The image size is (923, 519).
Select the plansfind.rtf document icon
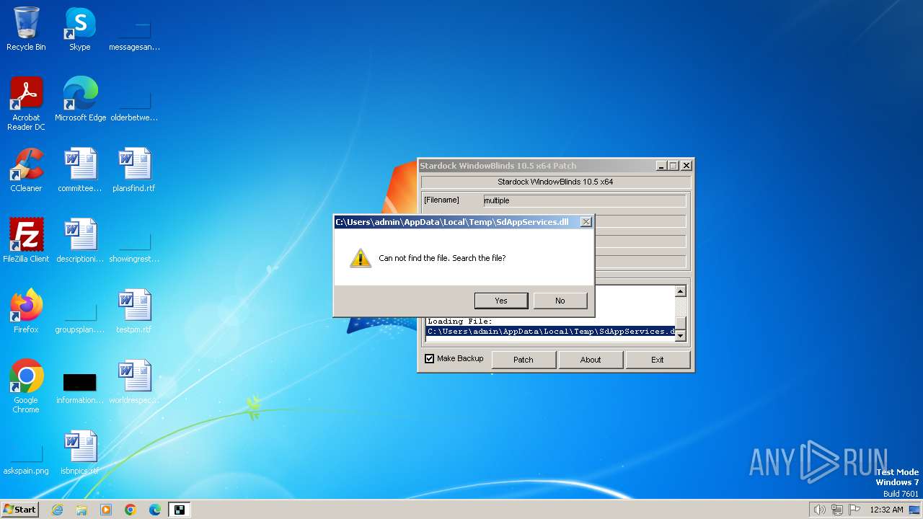[134, 170]
